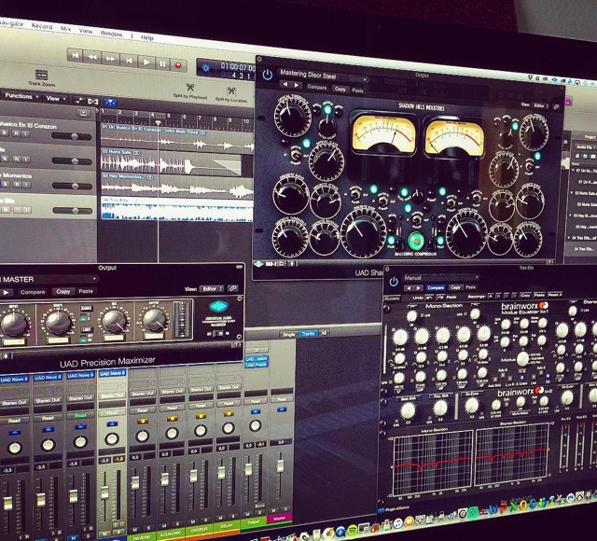
Task: Click the Split by Playhead scissors icon
Action: point(190,88)
